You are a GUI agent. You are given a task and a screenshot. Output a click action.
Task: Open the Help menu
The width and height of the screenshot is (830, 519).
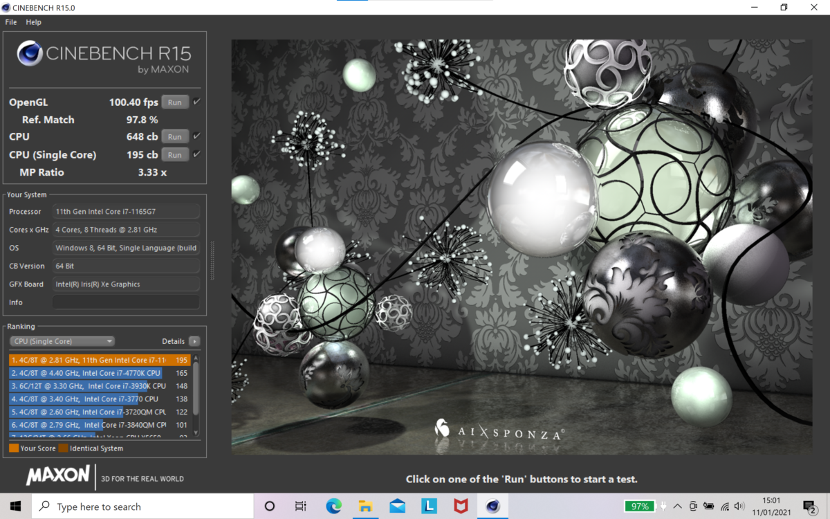pyautogui.click(x=34, y=22)
